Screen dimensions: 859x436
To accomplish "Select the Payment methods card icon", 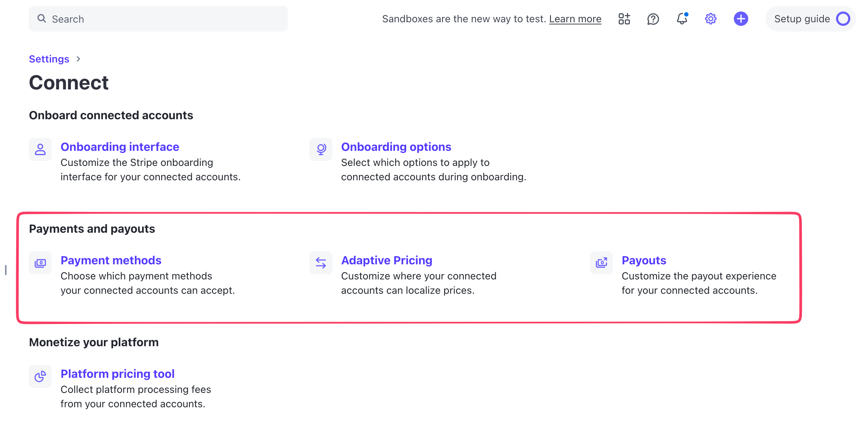I will (40, 263).
